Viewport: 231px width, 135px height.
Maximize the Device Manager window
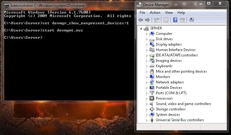point(209,4)
